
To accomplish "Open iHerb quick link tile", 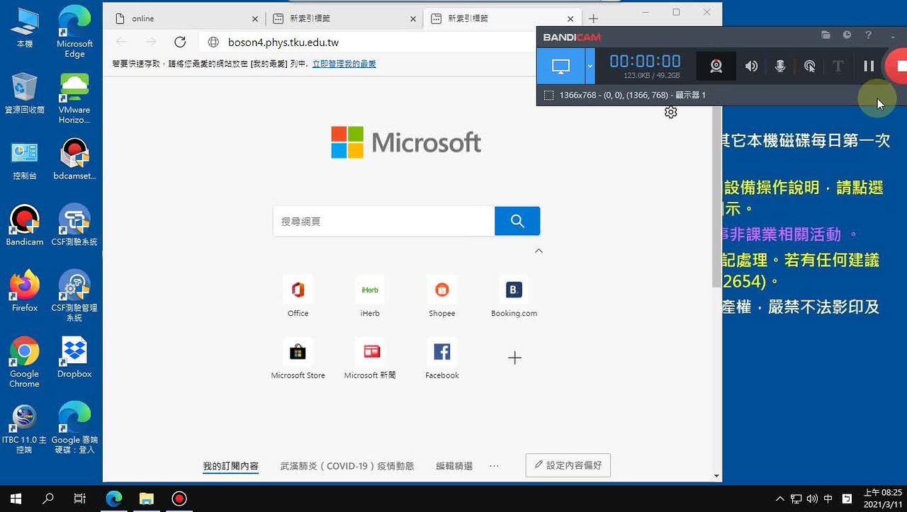I will (x=370, y=296).
